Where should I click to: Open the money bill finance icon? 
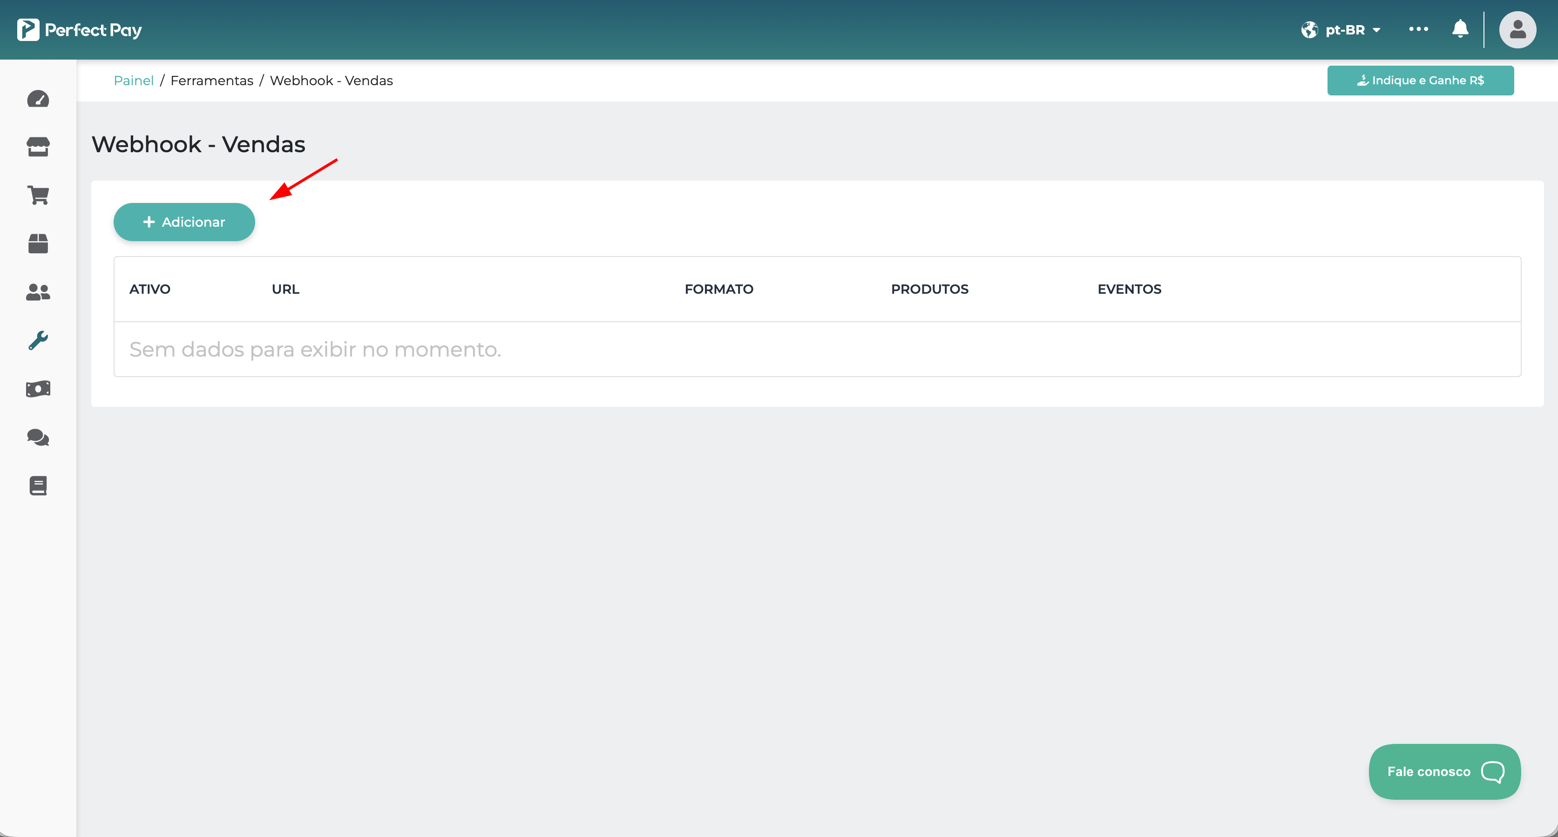38,389
